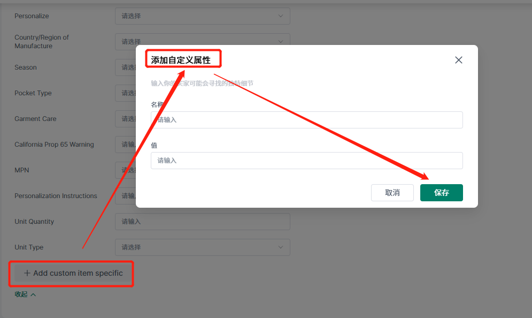532x318 pixels.
Task: Click the plus icon before Add custom item specific
Action: pyautogui.click(x=27, y=273)
